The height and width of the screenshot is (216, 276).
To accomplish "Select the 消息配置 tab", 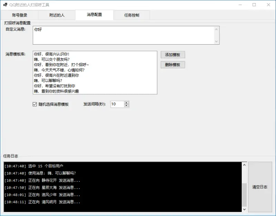I will 94,15.
